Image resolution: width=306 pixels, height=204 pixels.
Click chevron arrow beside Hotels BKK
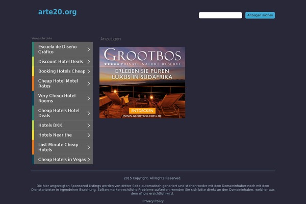click(89, 125)
